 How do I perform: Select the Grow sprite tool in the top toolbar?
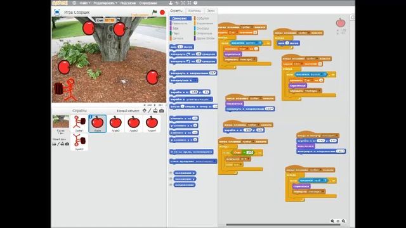pyautogui.click(x=183, y=3)
